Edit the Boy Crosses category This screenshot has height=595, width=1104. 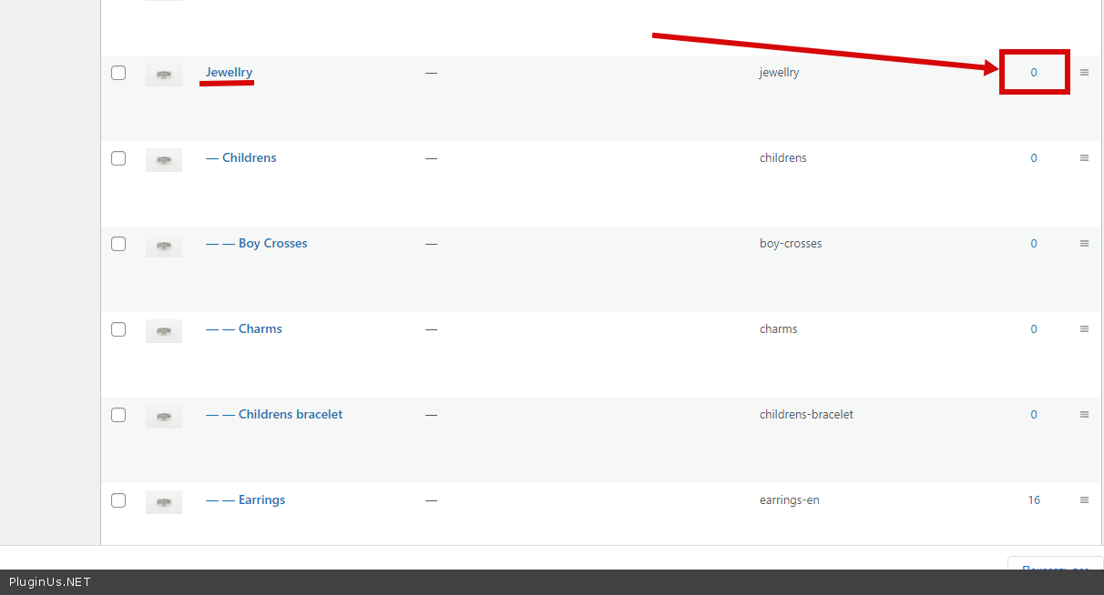click(x=272, y=244)
